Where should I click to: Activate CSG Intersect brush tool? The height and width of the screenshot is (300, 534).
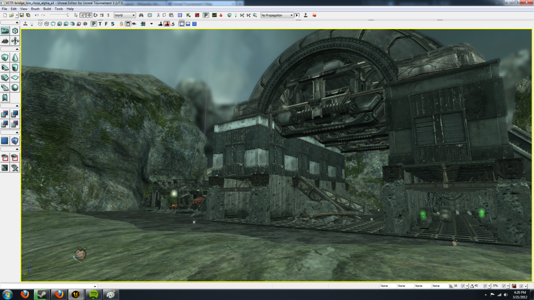click(5, 124)
